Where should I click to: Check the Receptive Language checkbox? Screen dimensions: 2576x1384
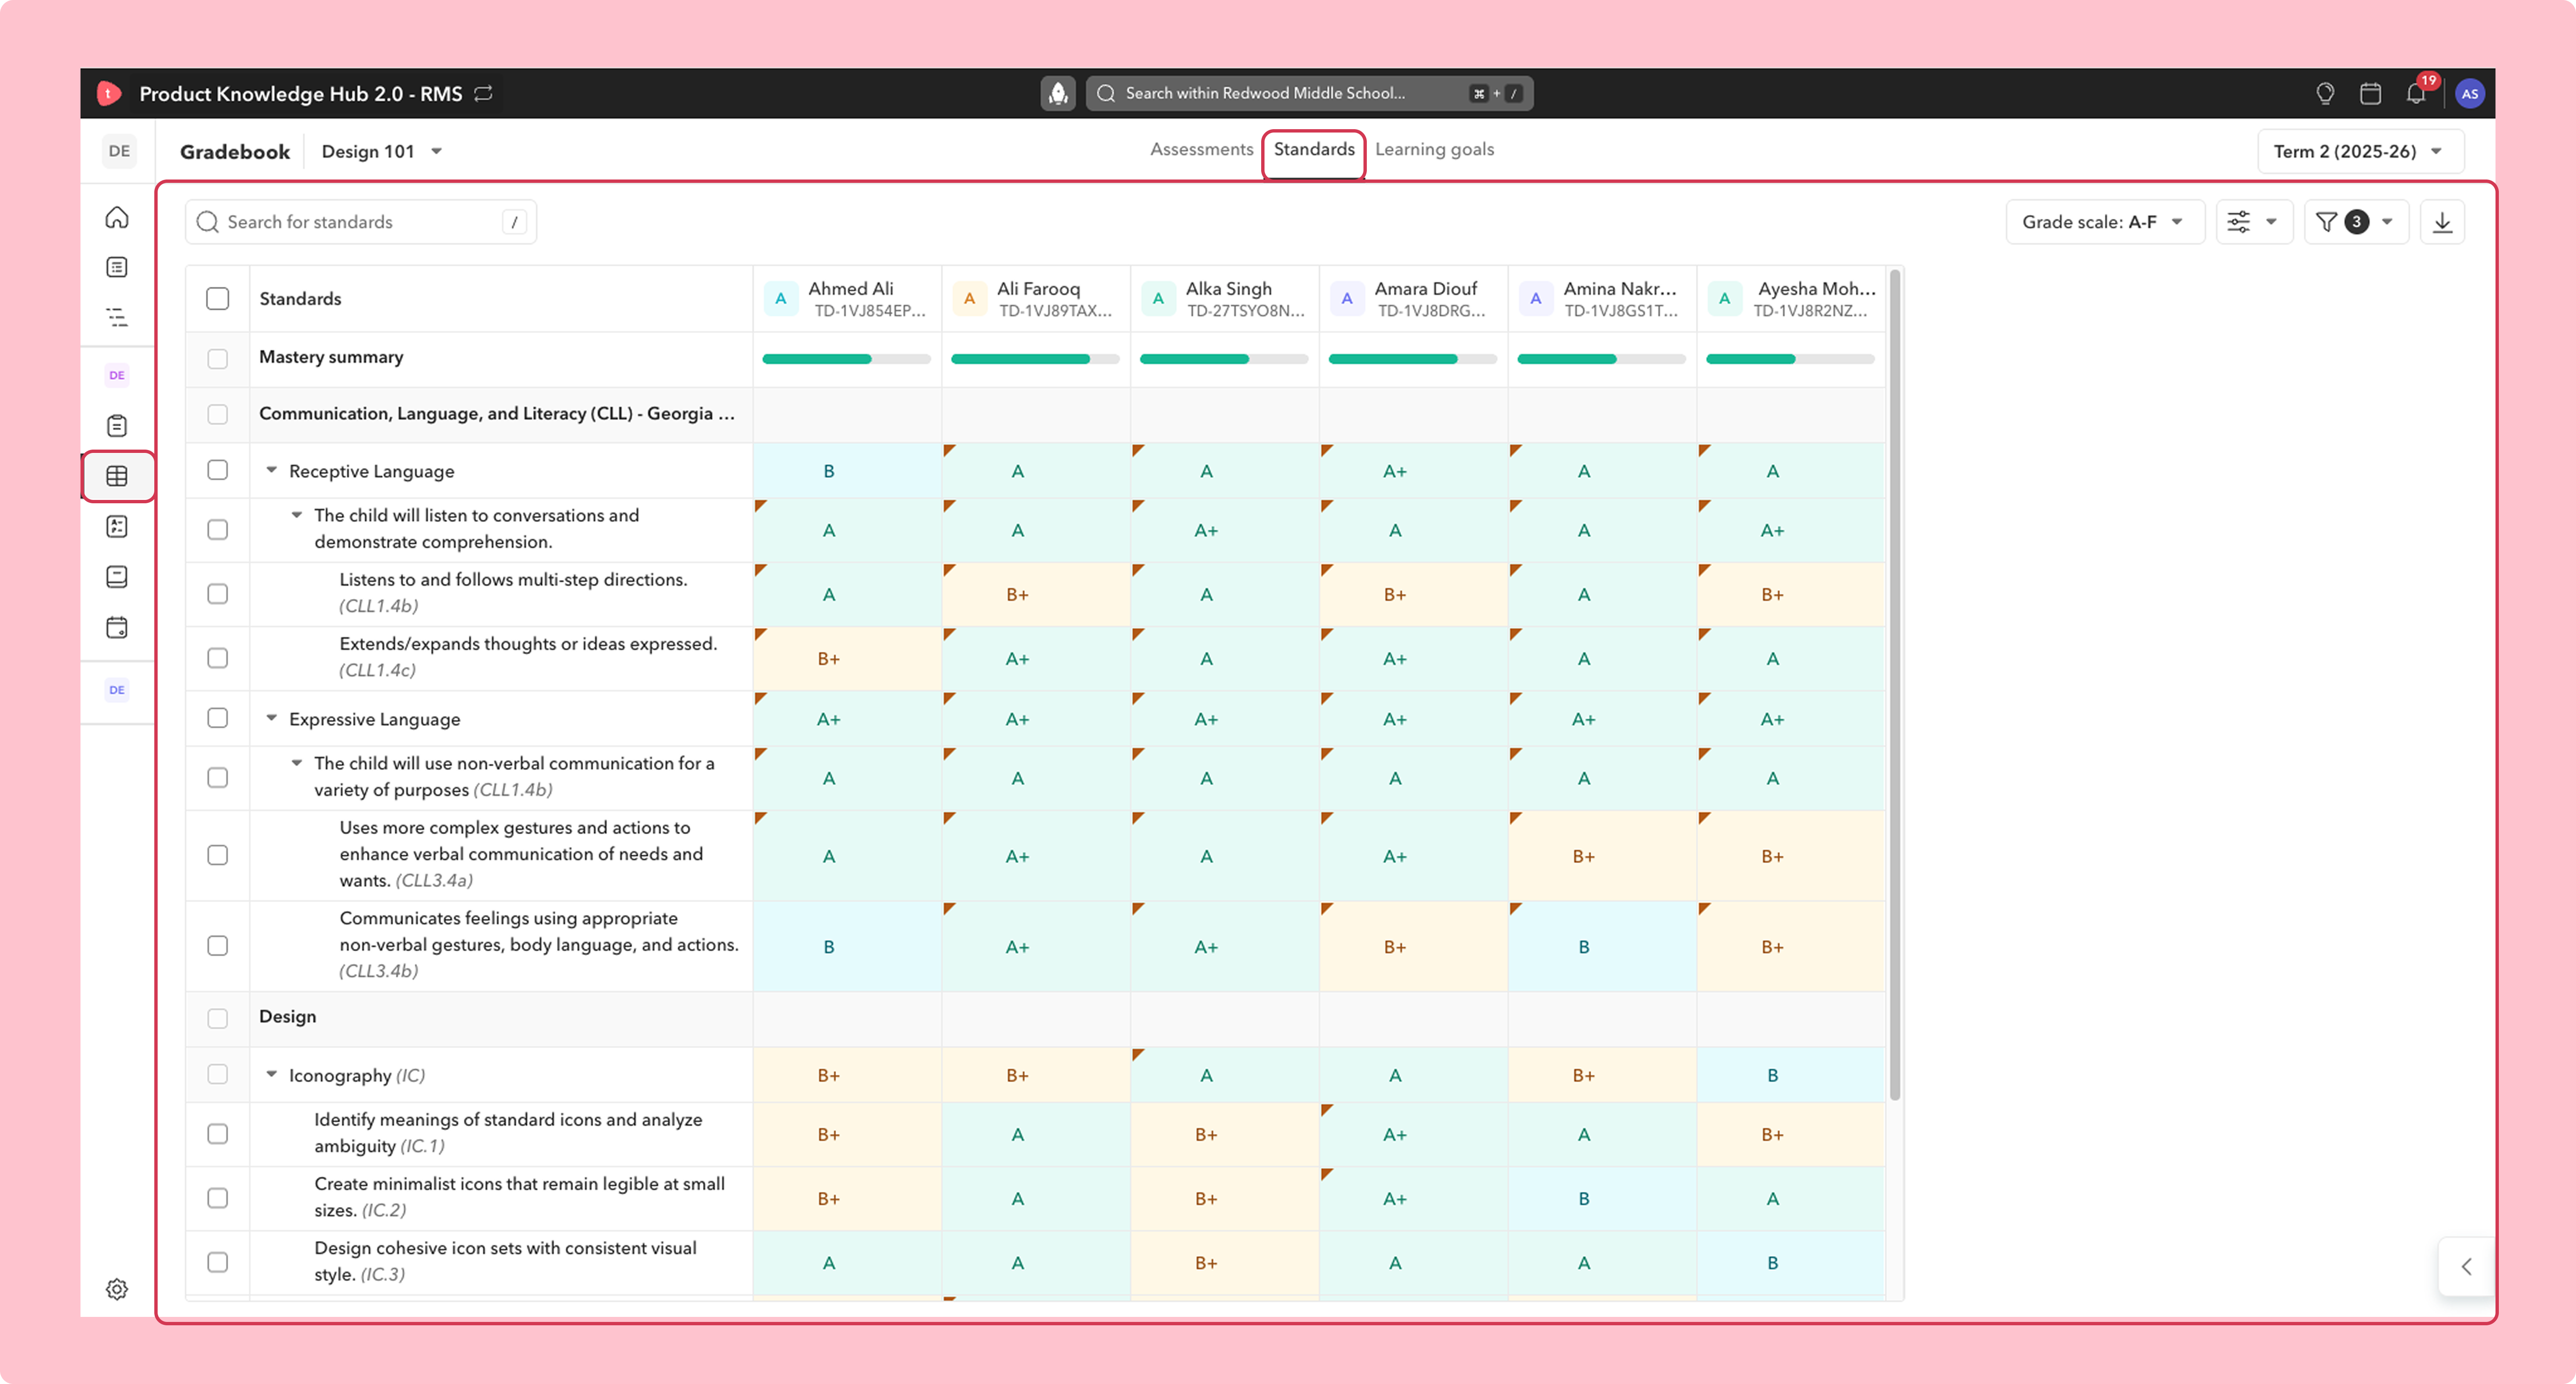tap(217, 470)
